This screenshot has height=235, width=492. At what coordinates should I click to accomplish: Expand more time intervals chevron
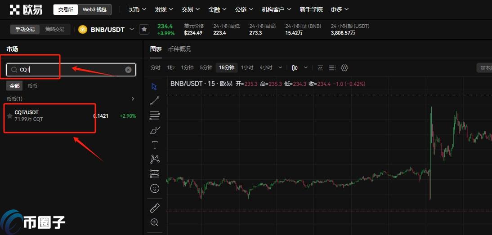click(x=280, y=68)
